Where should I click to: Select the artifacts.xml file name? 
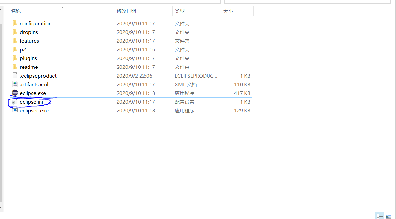pos(34,84)
